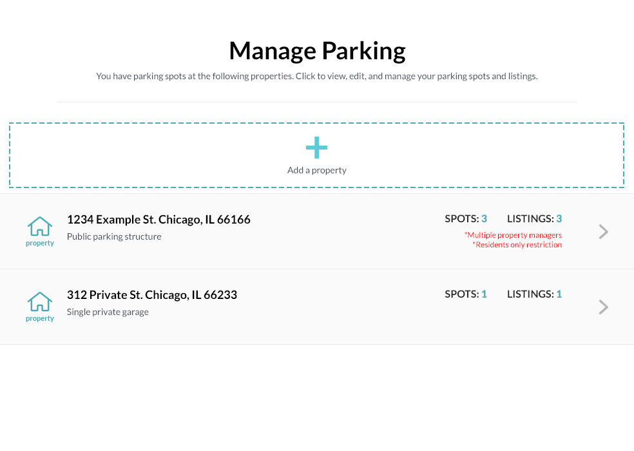Open the SPOTS count 1 for 312 Private St
The image size is (634, 451).
coord(484,294)
